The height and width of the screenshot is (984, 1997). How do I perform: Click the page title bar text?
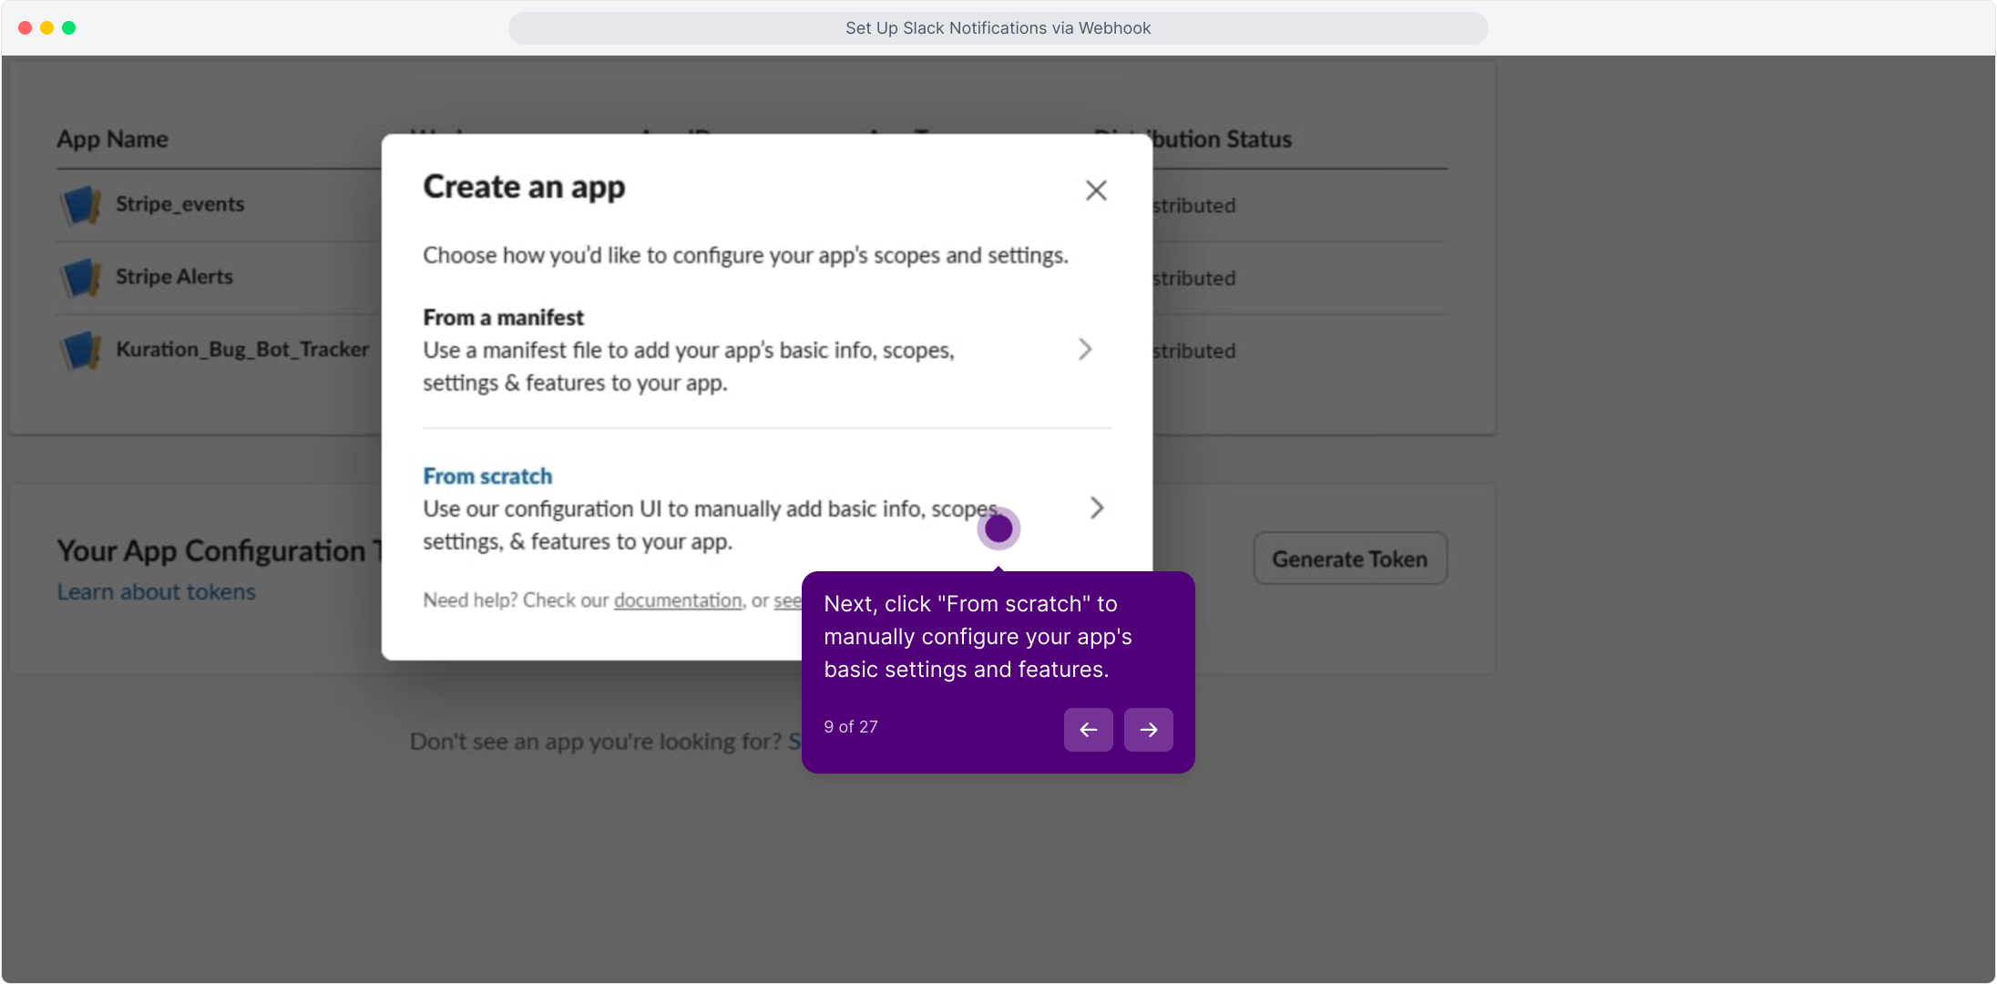click(998, 28)
